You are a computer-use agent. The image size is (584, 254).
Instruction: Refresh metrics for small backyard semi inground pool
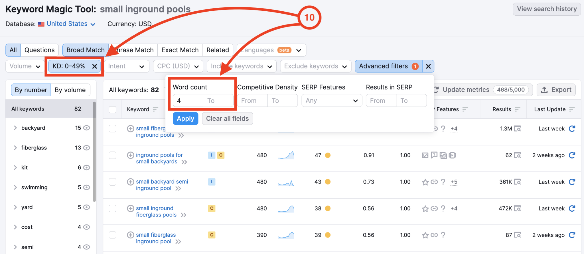[x=572, y=182]
